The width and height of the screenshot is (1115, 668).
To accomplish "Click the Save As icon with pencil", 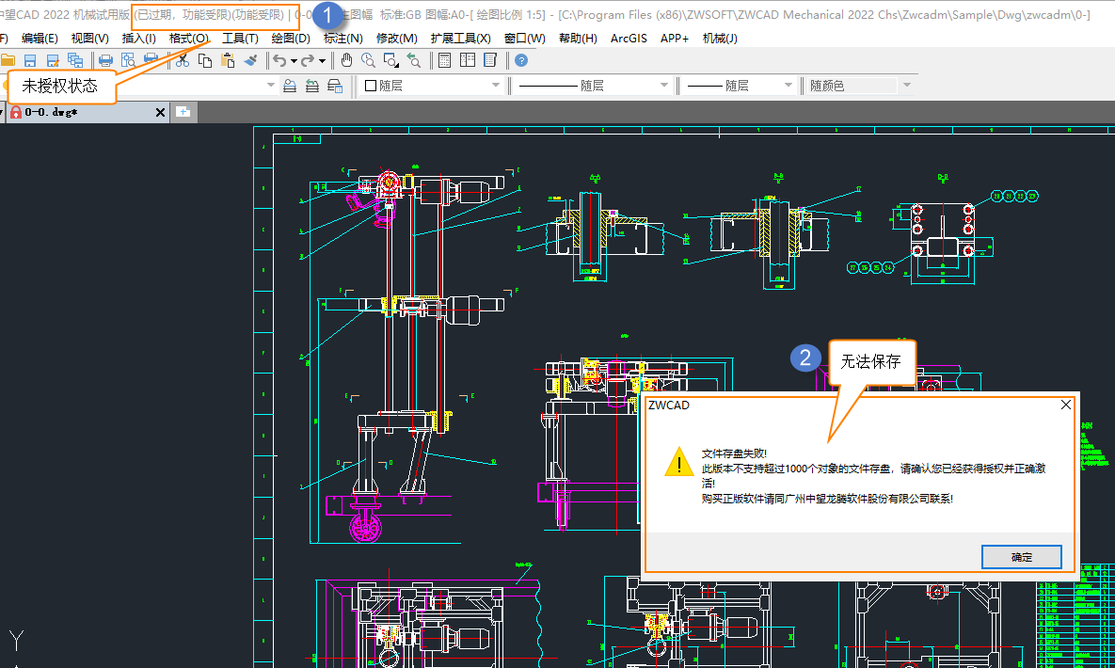I will click(x=53, y=60).
